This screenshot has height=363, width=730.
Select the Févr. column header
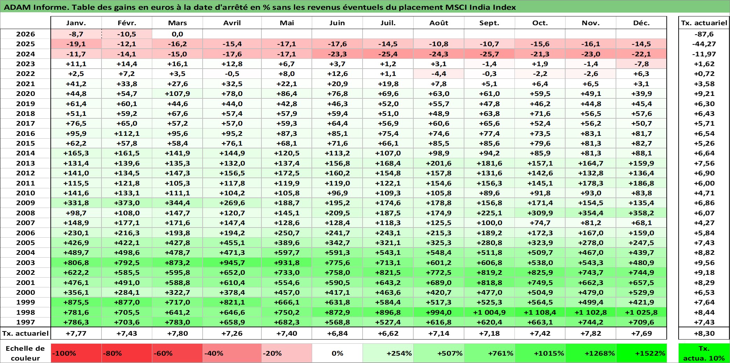(x=127, y=23)
